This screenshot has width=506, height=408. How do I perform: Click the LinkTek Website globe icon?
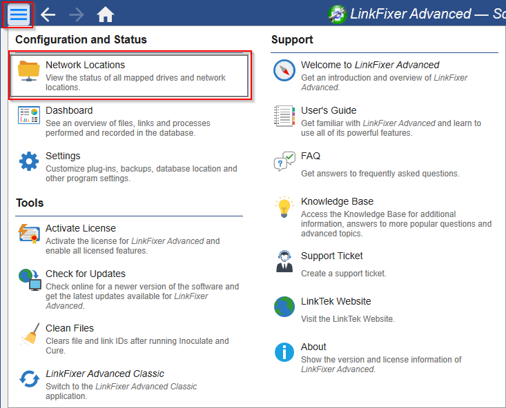[x=284, y=307]
